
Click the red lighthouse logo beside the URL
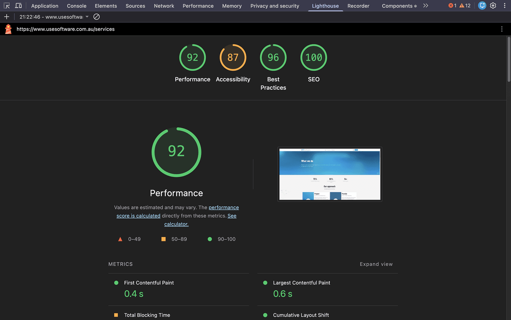8,29
